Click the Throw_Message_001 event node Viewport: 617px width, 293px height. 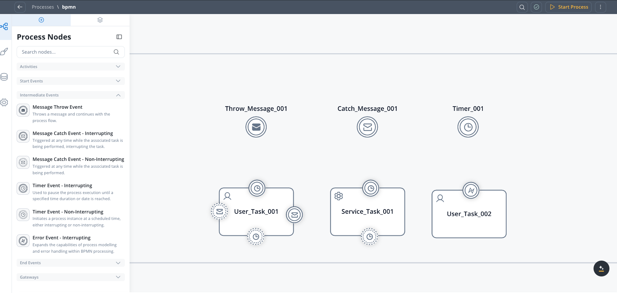point(256,127)
